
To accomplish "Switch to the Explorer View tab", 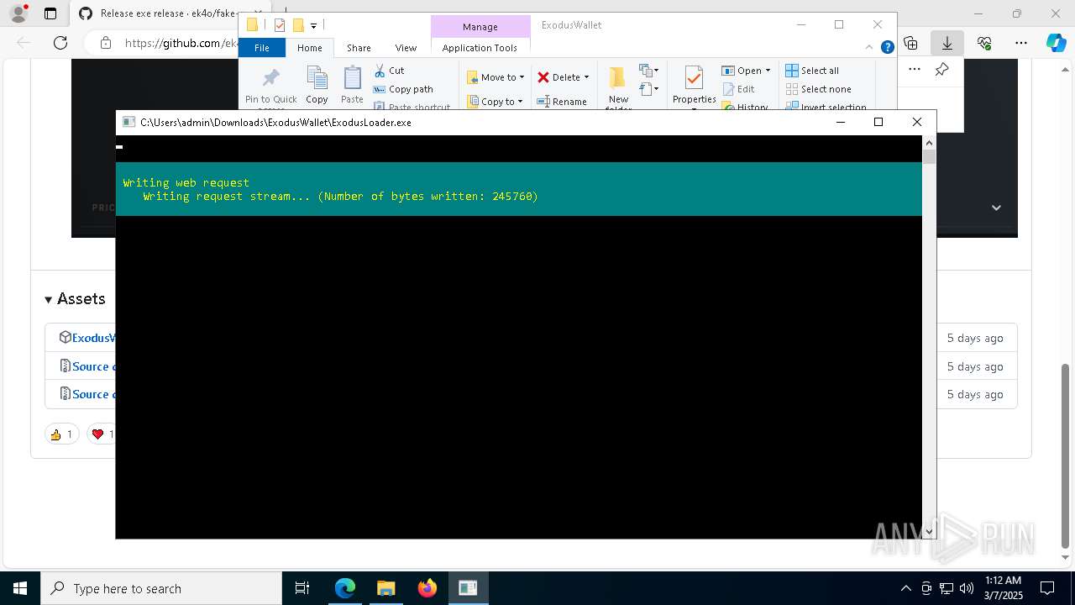I will pos(406,48).
